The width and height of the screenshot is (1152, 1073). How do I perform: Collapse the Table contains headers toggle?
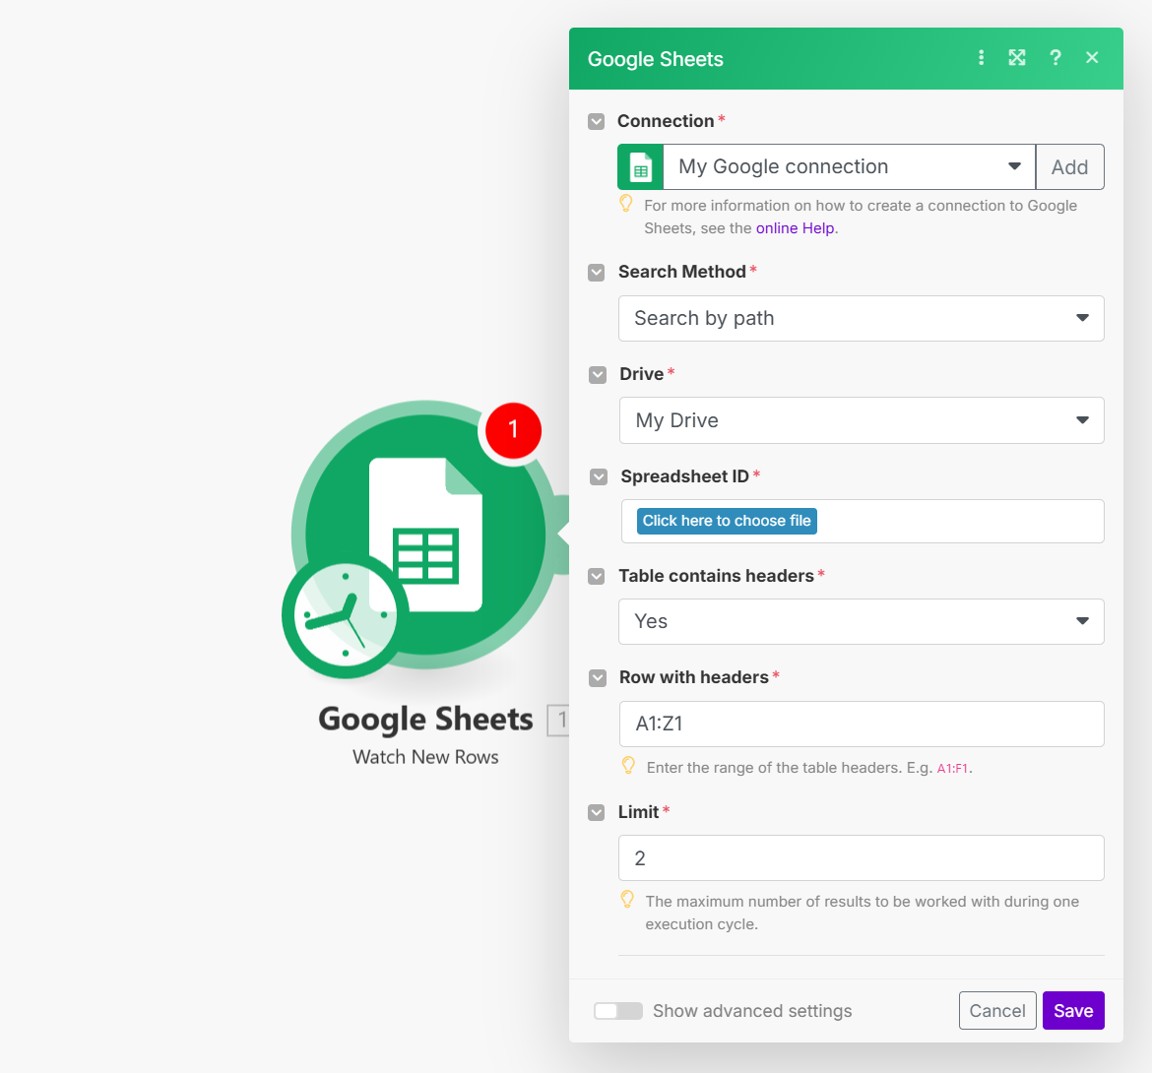pyautogui.click(x=597, y=577)
